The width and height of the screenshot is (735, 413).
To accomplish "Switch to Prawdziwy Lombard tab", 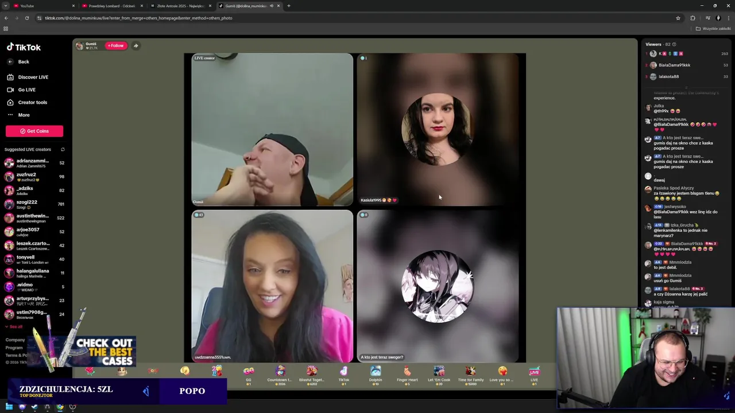I will pyautogui.click(x=111, y=6).
